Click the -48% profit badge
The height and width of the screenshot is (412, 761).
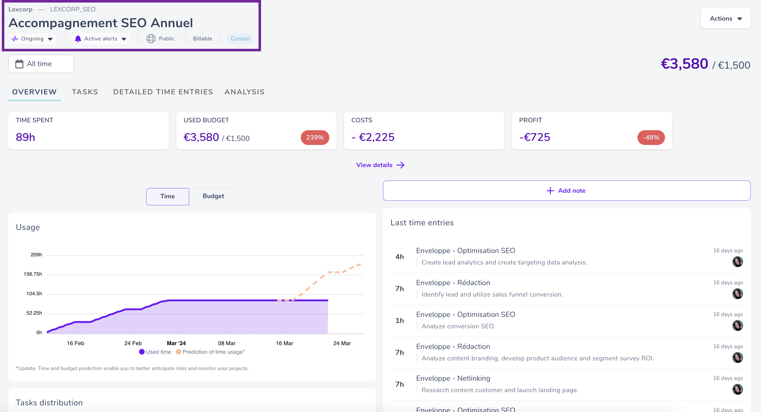click(x=651, y=137)
